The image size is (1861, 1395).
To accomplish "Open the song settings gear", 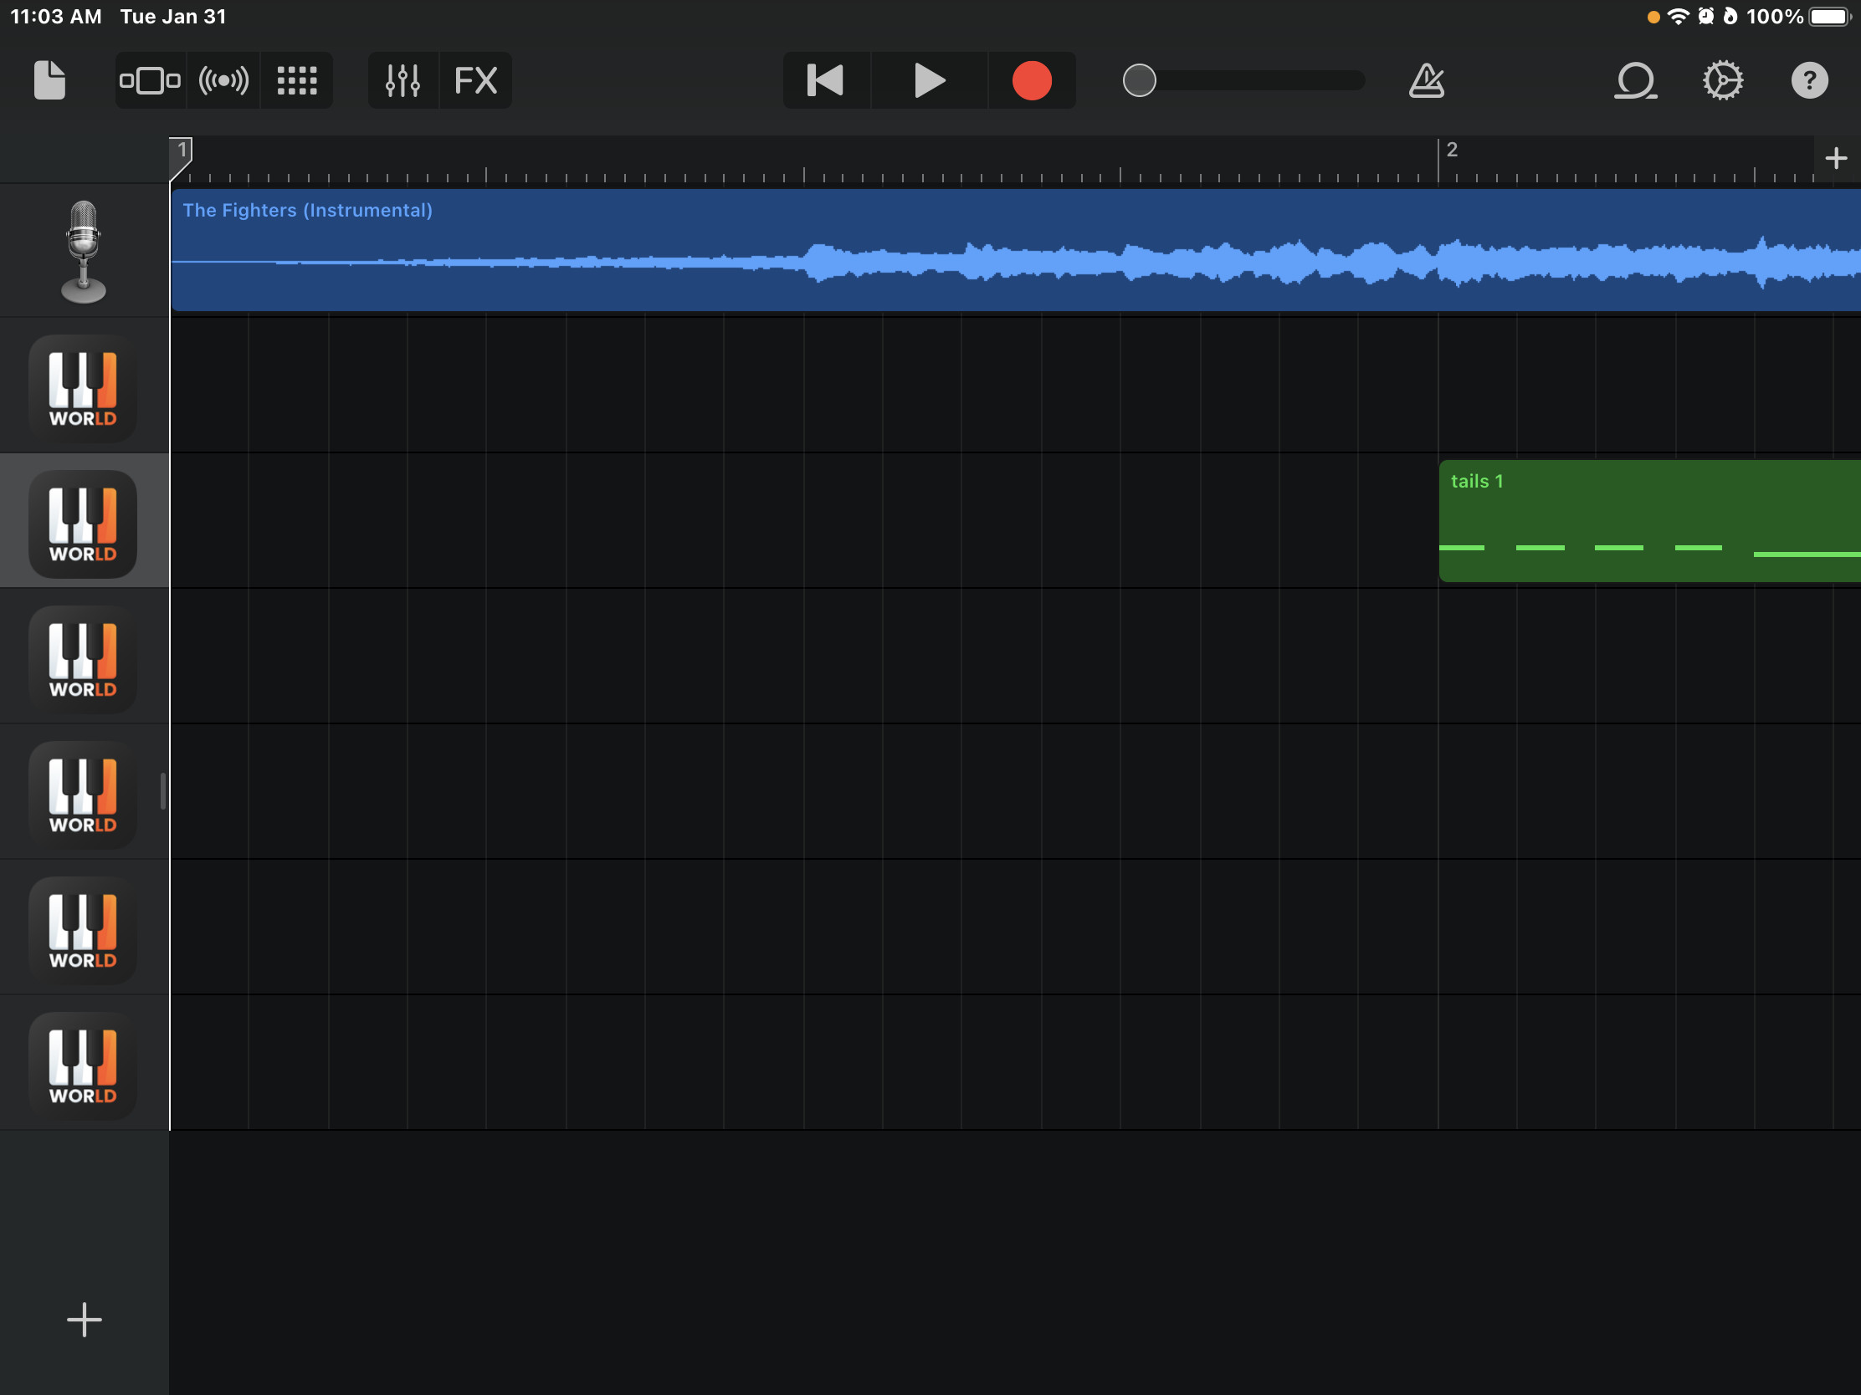I will tap(1723, 80).
